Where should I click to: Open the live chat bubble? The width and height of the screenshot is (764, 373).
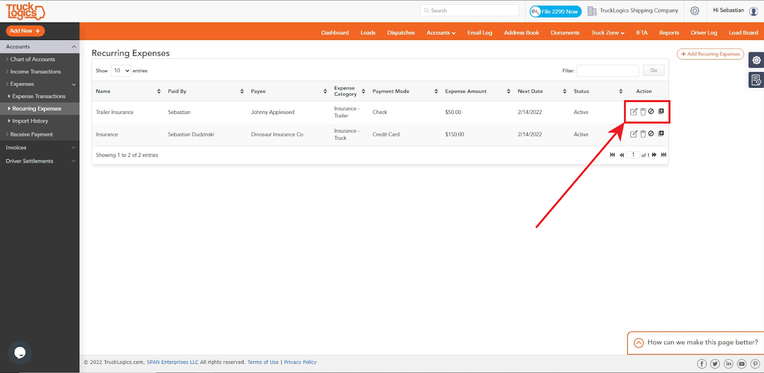pyautogui.click(x=20, y=352)
